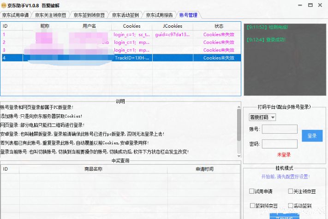This screenshot has height=219, width=328.
Task: Click the JCookies column header
Action: [x=173, y=26]
